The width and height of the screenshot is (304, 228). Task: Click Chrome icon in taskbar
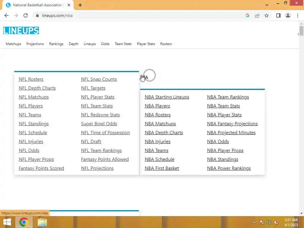24,222
